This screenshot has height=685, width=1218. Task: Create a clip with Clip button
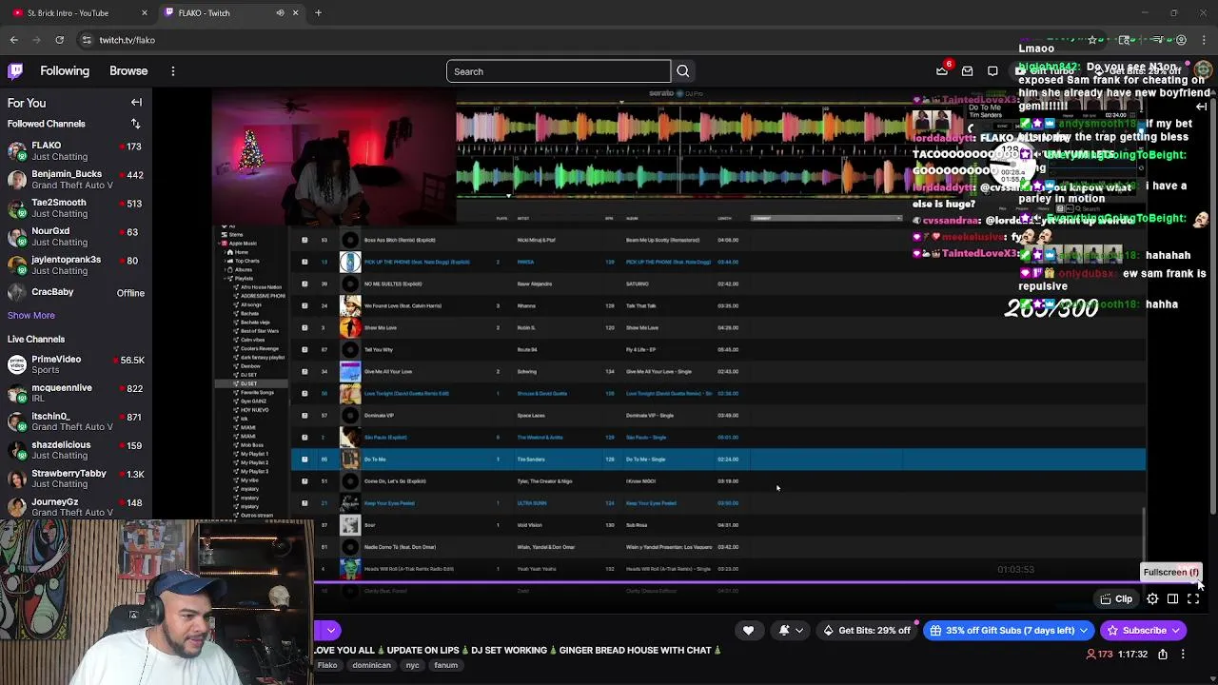(x=1115, y=599)
